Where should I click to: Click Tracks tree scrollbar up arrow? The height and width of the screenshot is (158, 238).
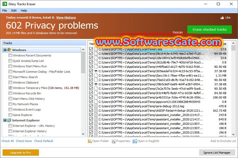point(83,50)
